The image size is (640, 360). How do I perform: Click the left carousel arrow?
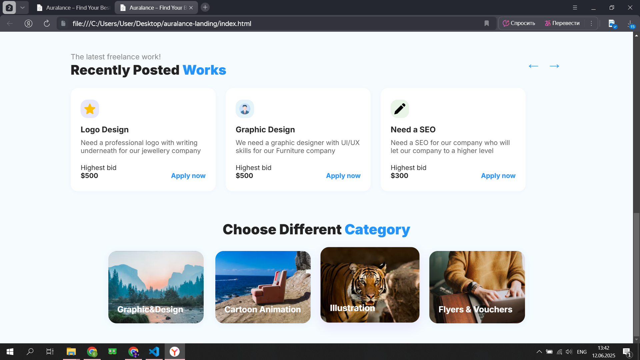click(x=533, y=66)
